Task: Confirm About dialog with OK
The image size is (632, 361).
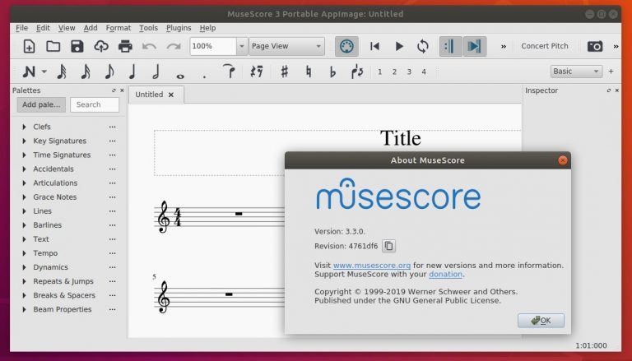Action: tap(541, 321)
